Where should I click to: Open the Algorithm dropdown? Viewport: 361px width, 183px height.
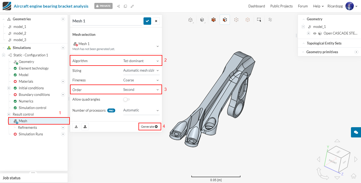(141, 61)
